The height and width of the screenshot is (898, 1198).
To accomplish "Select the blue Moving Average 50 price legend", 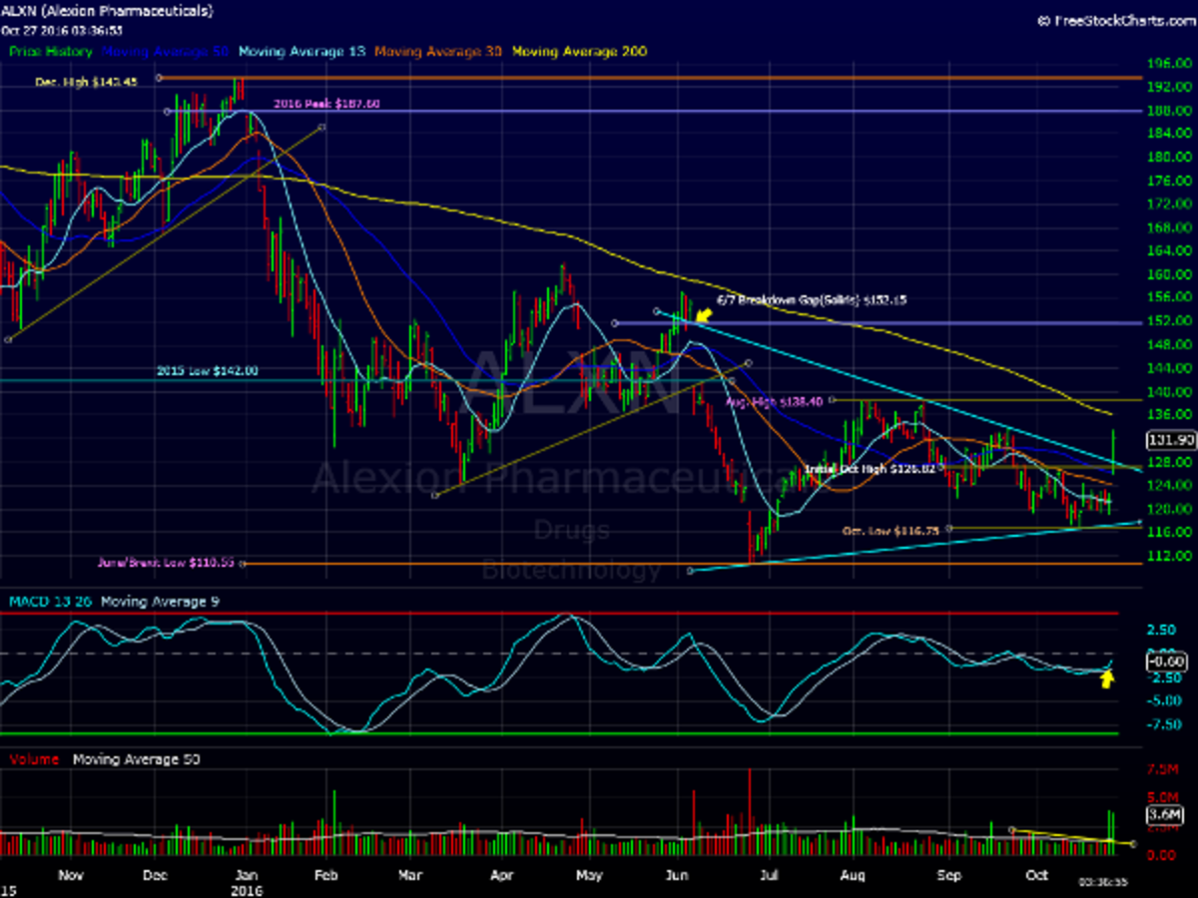I will pos(165,51).
